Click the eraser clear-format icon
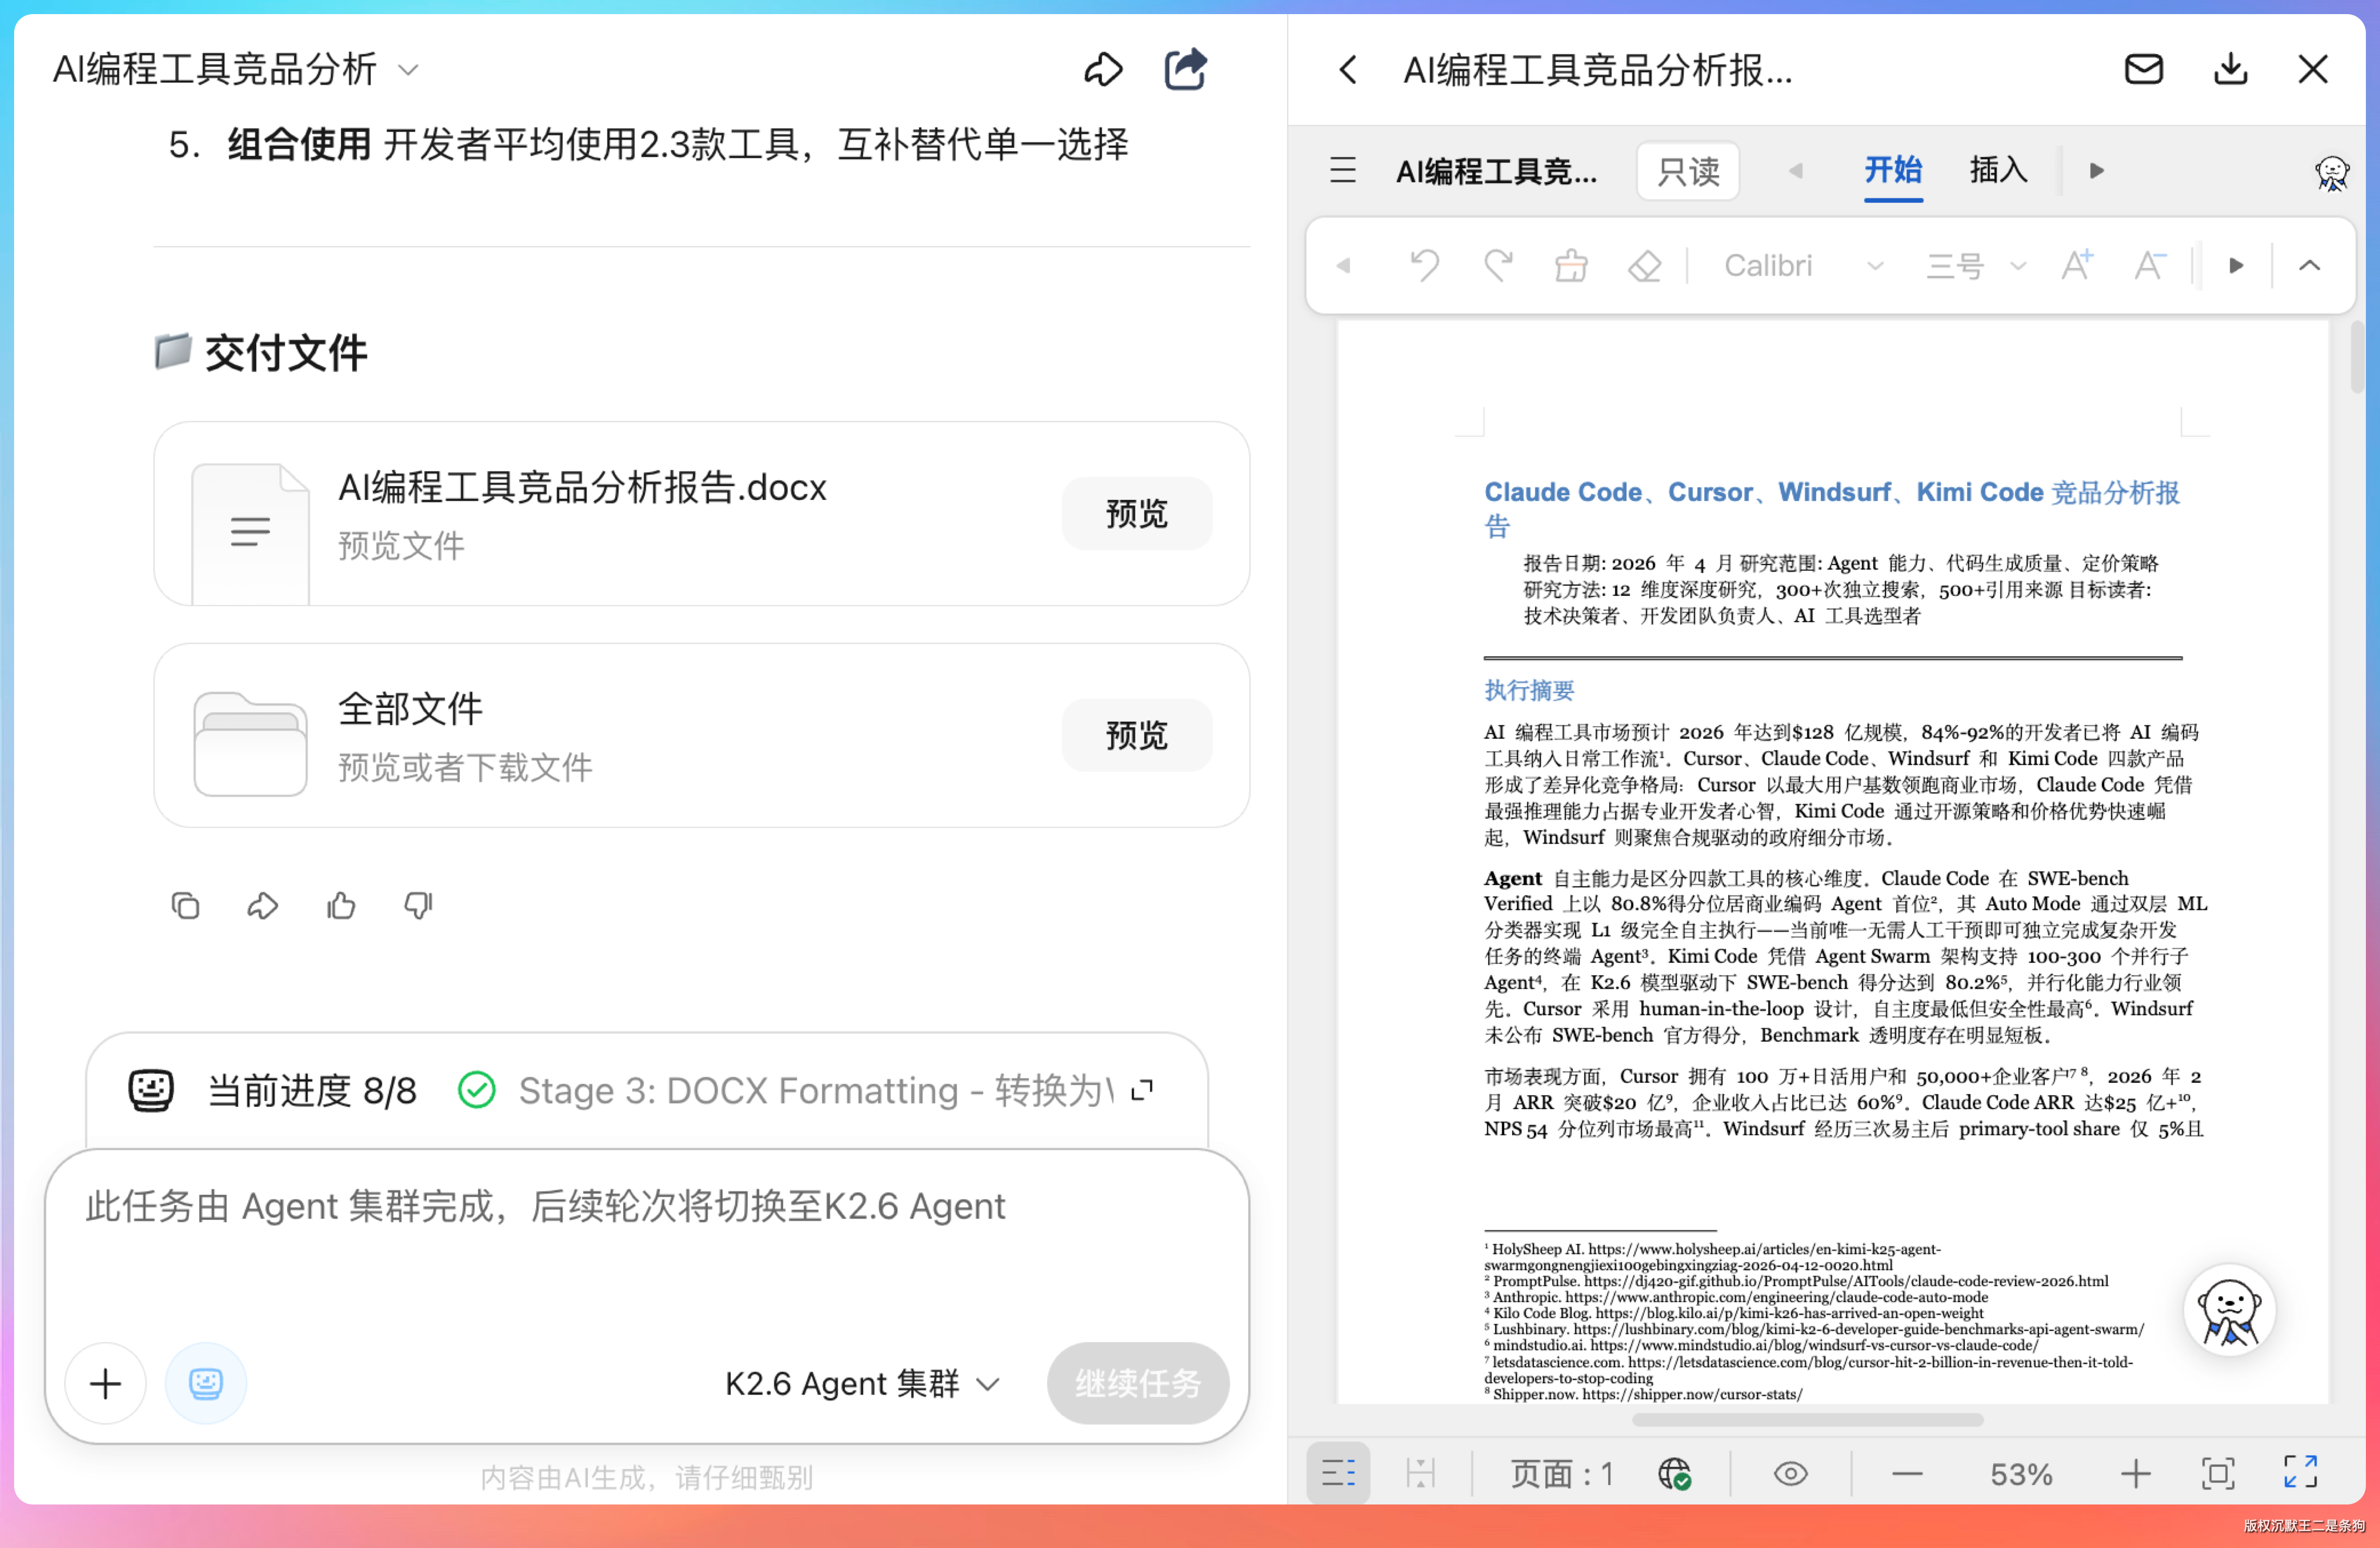This screenshot has width=2380, height=1548. [x=1644, y=265]
